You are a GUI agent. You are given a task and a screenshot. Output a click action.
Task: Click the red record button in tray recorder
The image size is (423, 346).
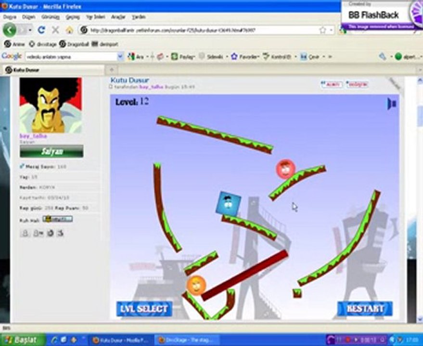tap(348, 339)
